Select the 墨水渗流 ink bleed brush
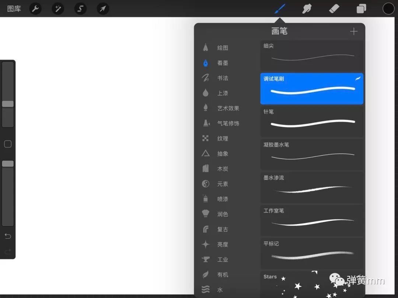The width and height of the screenshot is (398, 298). tap(312, 188)
